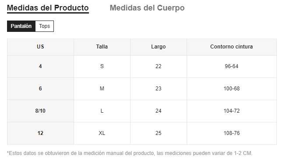Click the Contorno cintura column header
This screenshot has height=162, width=283.
pos(232,47)
